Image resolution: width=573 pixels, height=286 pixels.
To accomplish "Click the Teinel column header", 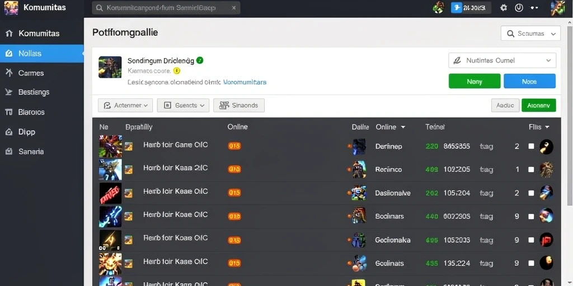I will [435, 127].
